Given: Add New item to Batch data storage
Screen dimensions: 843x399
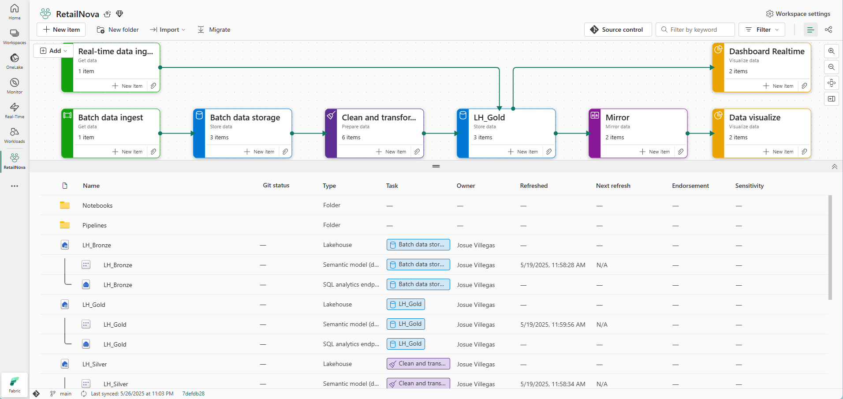Looking at the screenshot, I should [x=259, y=152].
